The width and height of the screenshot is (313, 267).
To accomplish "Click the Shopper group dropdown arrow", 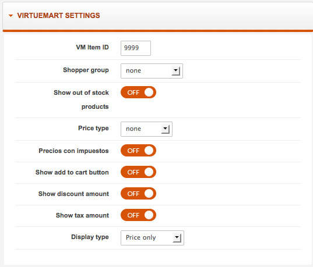I will [x=176, y=71].
